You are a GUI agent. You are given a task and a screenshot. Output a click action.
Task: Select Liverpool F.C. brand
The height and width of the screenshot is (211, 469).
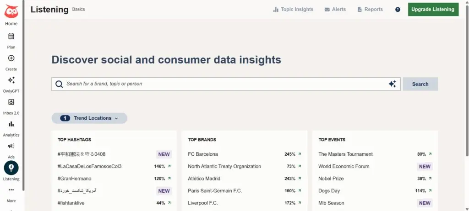click(203, 203)
